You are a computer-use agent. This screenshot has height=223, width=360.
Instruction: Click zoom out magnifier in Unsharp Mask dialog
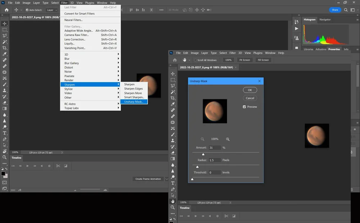[x=202, y=139]
